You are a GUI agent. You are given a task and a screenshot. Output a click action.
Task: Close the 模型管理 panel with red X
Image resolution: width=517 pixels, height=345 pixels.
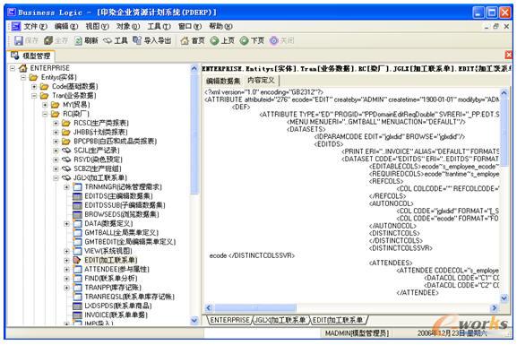coord(509,55)
